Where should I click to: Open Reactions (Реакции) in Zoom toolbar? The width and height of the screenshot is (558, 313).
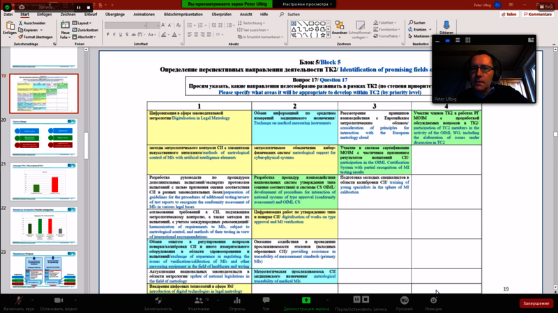point(433,300)
